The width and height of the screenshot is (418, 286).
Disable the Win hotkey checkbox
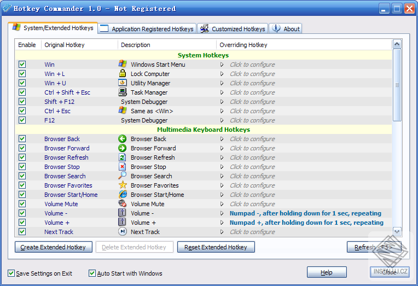pyautogui.click(x=22, y=64)
